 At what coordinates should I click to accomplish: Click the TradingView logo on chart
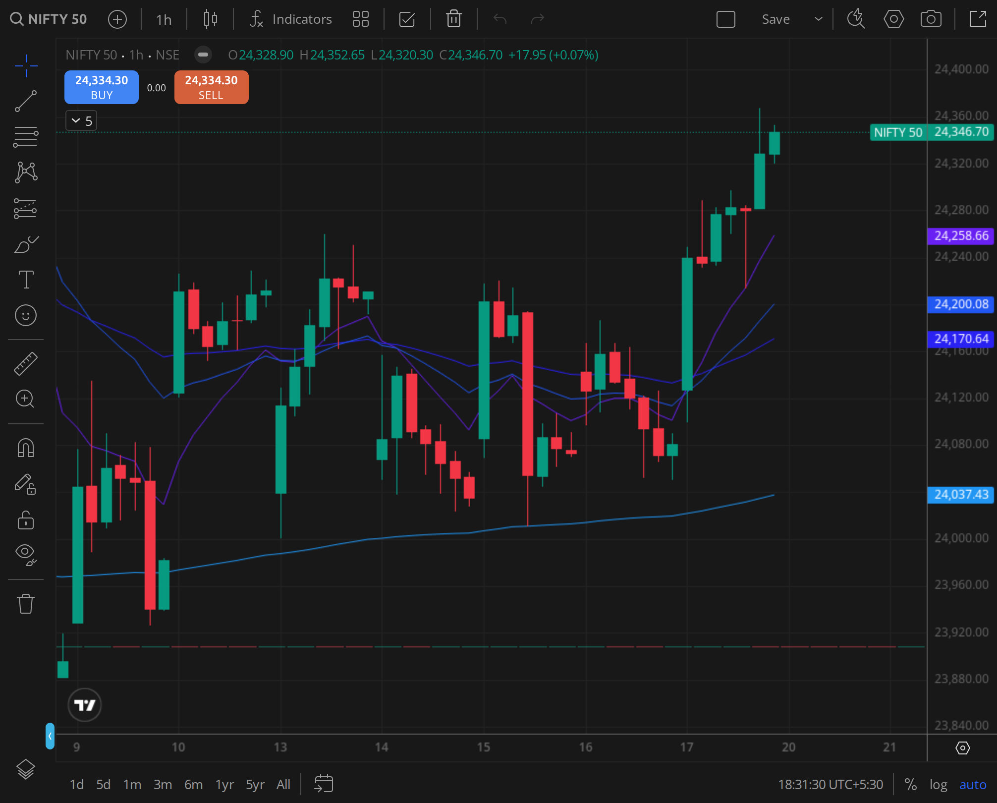coord(85,705)
